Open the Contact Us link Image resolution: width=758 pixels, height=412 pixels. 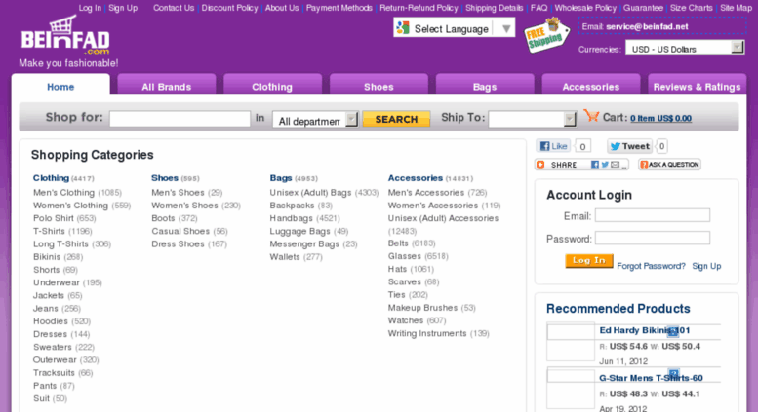click(x=174, y=8)
